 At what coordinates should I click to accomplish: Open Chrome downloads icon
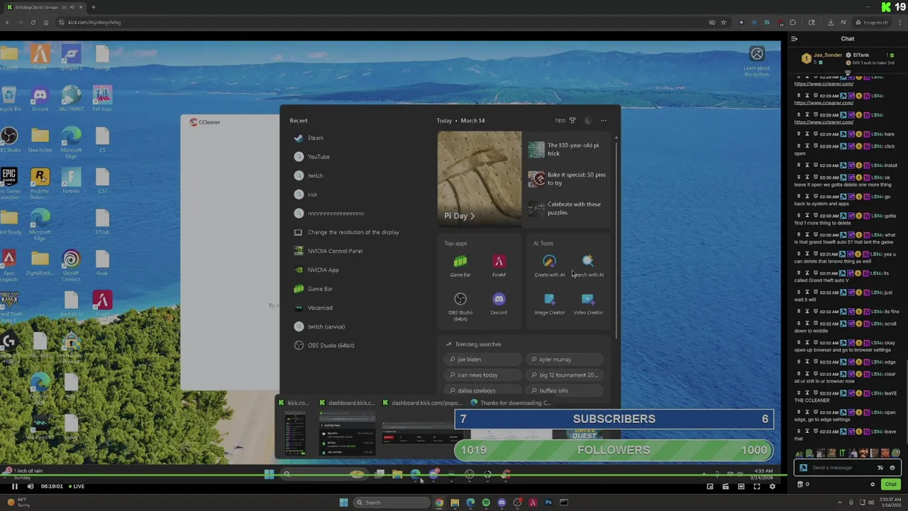[x=831, y=22]
